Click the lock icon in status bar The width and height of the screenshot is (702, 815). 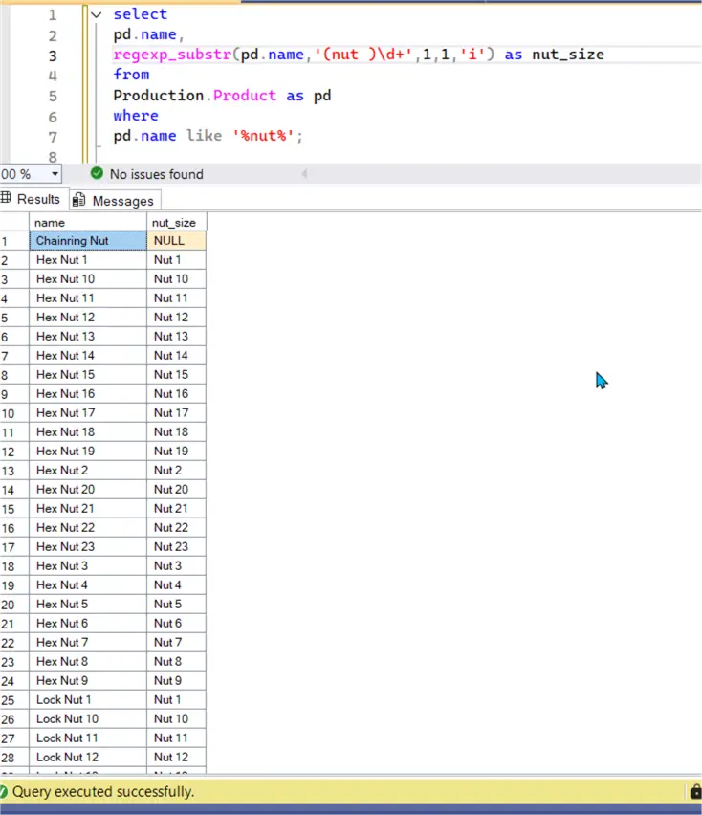click(695, 792)
